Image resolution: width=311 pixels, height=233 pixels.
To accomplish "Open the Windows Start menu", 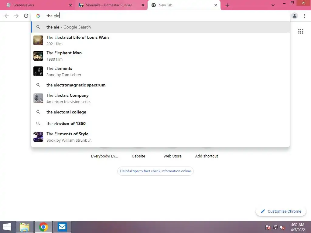I will (7, 227).
